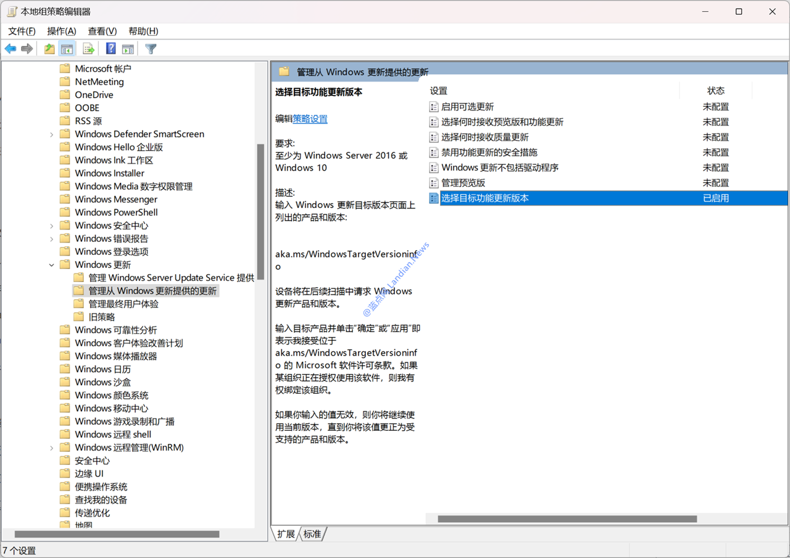This screenshot has width=790, height=558.
Task: Click the Filter funnel icon
Action: coord(151,49)
